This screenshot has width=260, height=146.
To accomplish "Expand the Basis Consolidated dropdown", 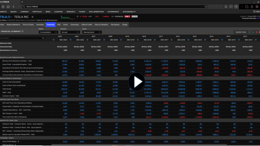I will point(48,32).
